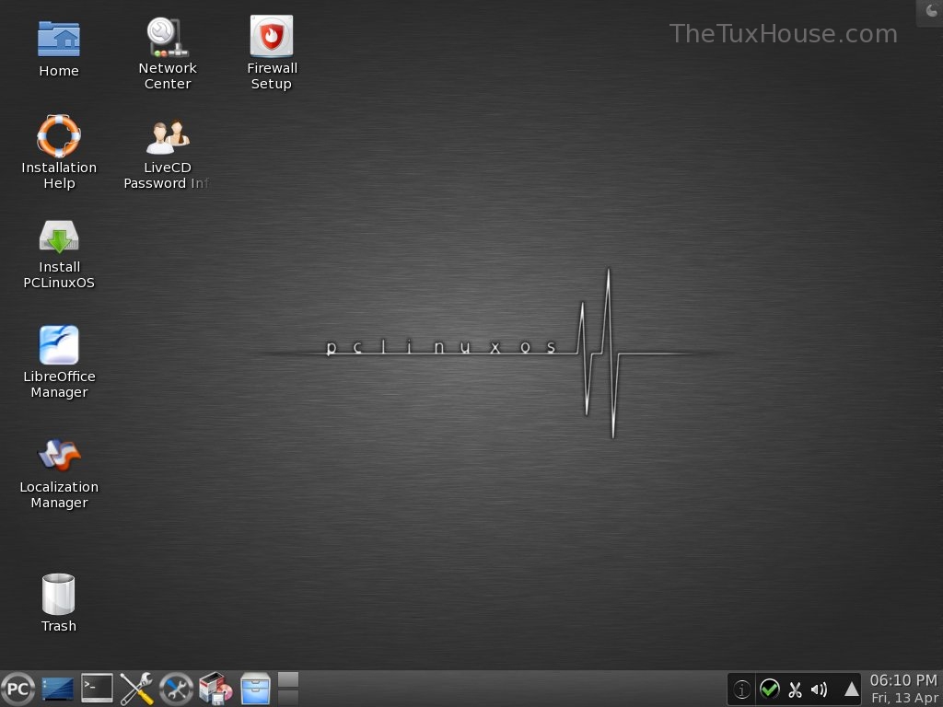Viewport: 943px width, 707px height.
Task: Launch the software package manager icon
Action: (215, 689)
